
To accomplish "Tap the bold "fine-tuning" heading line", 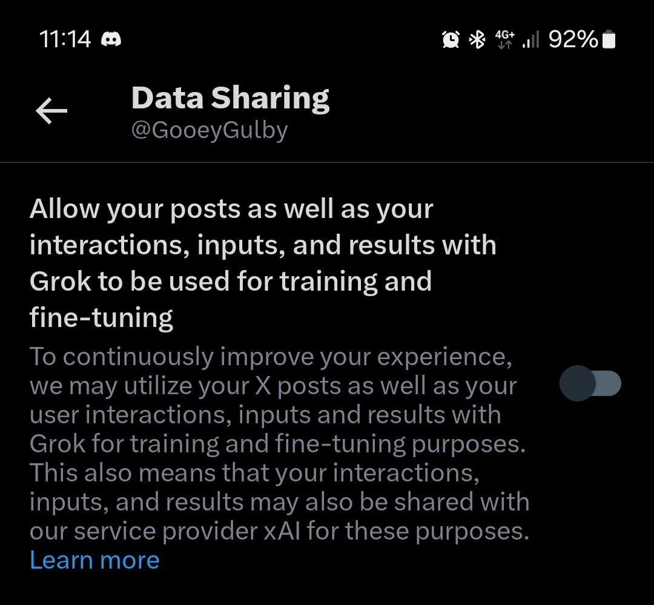I will tap(101, 317).
